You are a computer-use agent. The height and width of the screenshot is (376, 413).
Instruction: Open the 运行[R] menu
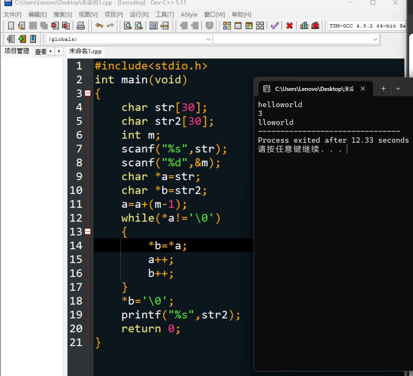tap(139, 15)
